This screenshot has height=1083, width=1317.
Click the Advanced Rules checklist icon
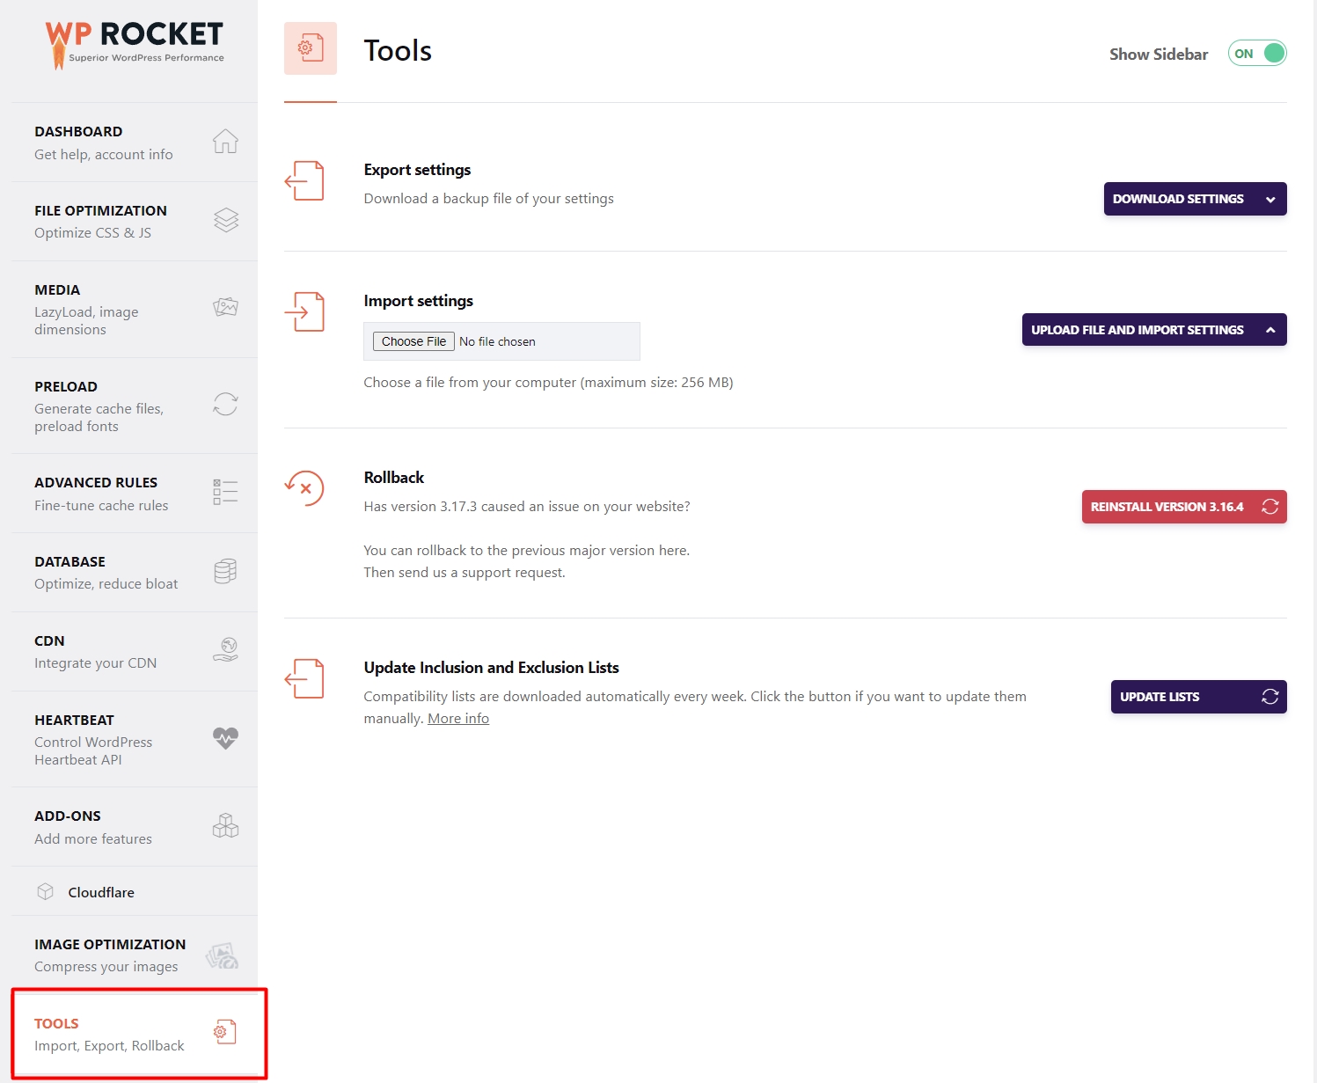(x=225, y=492)
